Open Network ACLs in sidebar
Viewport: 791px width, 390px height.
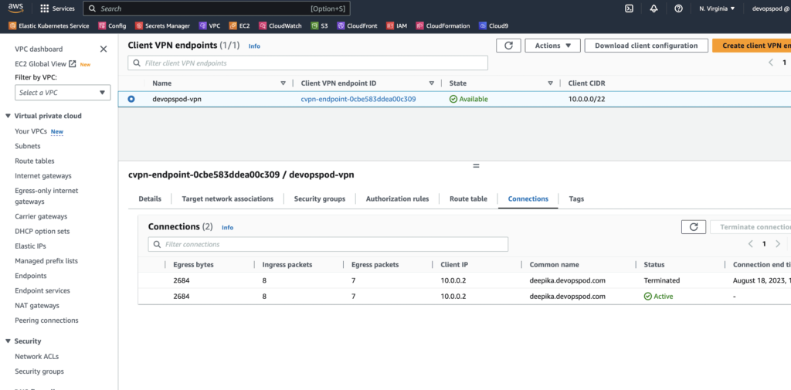click(37, 357)
